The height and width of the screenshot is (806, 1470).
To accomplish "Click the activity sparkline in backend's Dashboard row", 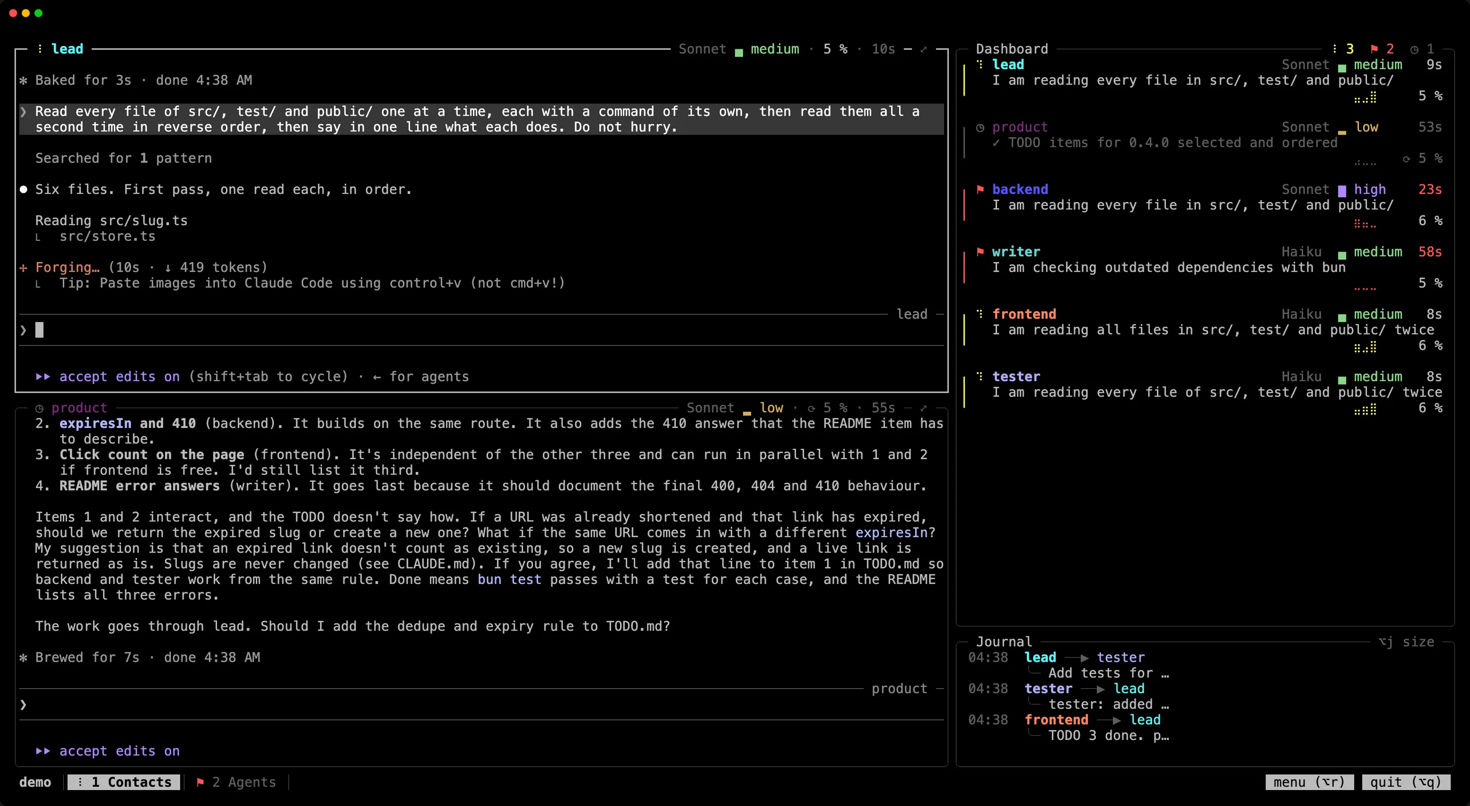I will click(1365, 223).
